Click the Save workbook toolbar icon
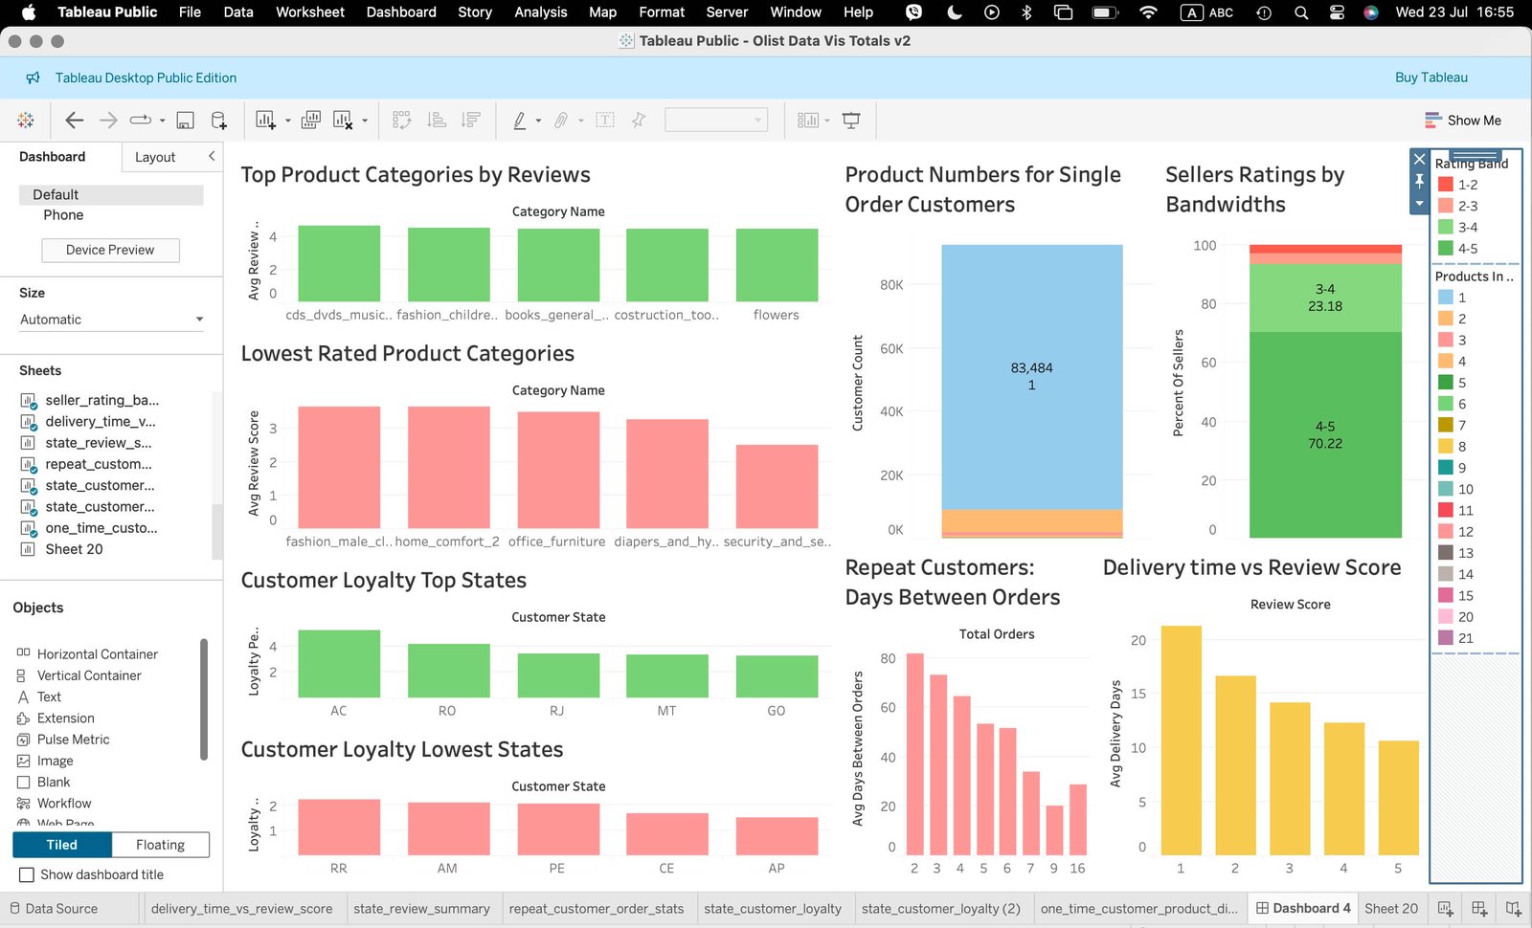 (186, 121)
